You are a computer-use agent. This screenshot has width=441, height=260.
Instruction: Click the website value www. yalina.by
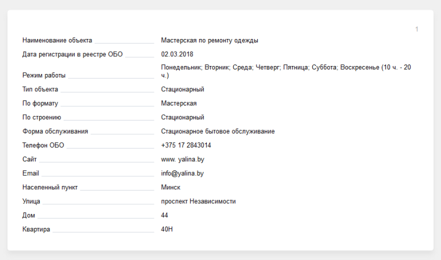coord(183,159)
